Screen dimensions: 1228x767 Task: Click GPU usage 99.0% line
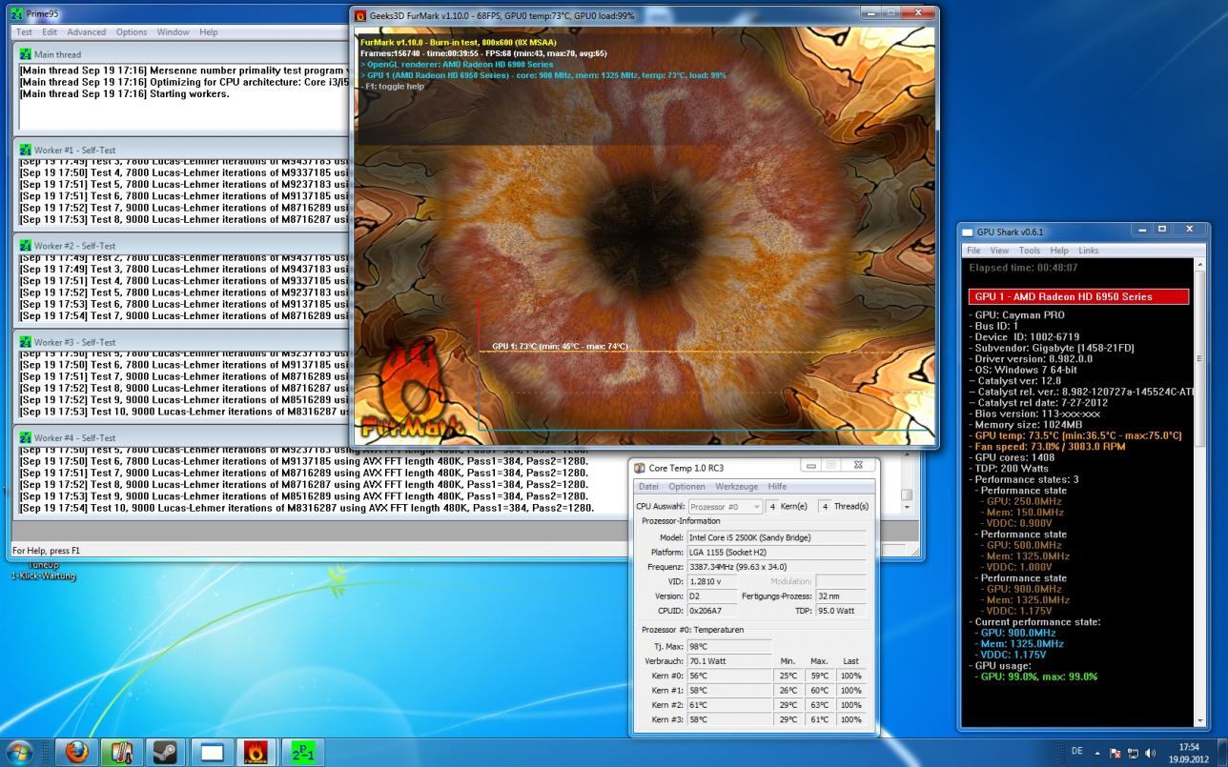pos(1035,676)
